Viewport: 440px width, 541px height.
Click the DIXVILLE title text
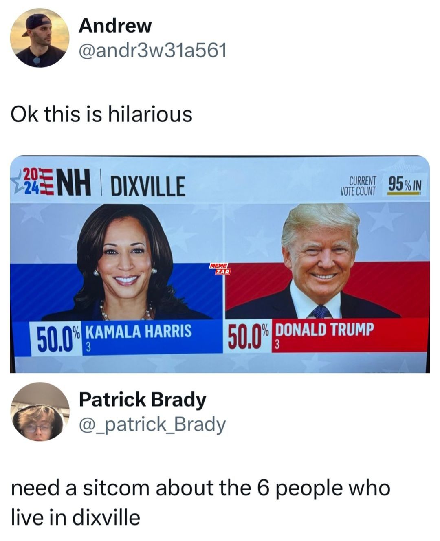point(145,186)
